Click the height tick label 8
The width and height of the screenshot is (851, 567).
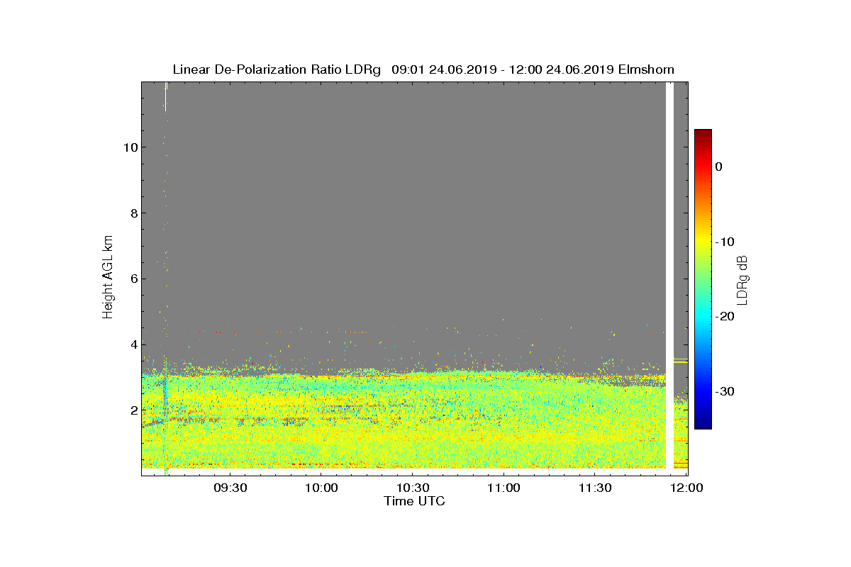(133, 213)
